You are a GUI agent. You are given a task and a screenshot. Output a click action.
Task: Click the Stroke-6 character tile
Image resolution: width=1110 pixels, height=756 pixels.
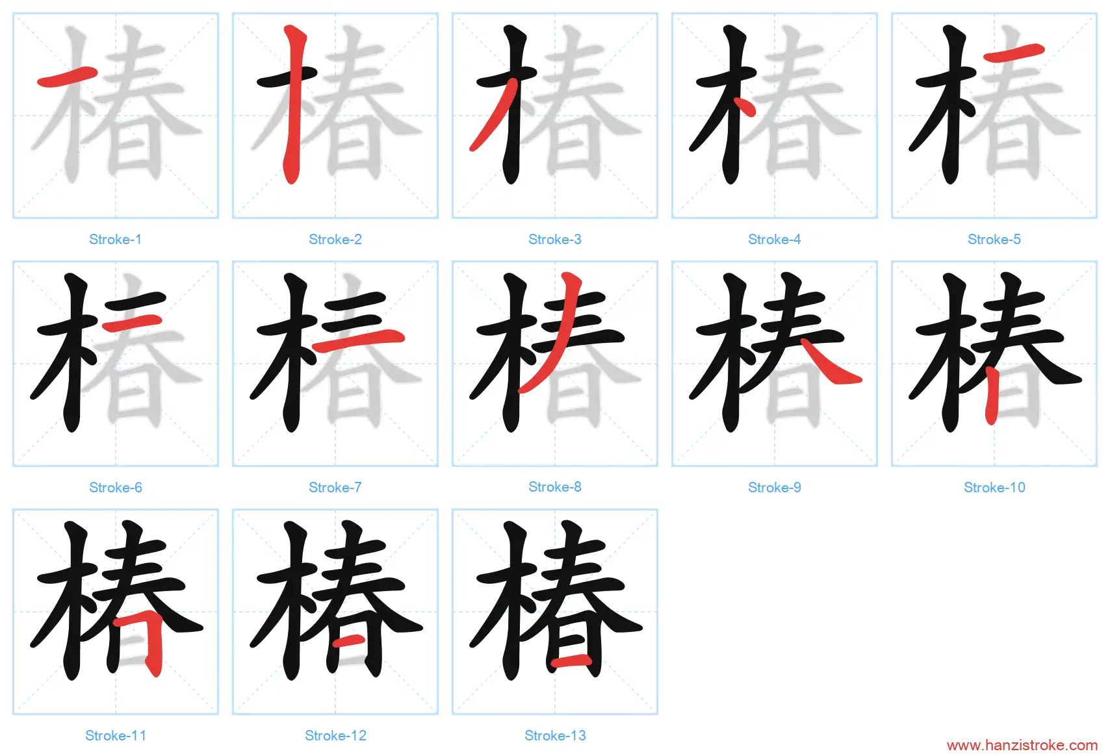(x=116, y=364)
